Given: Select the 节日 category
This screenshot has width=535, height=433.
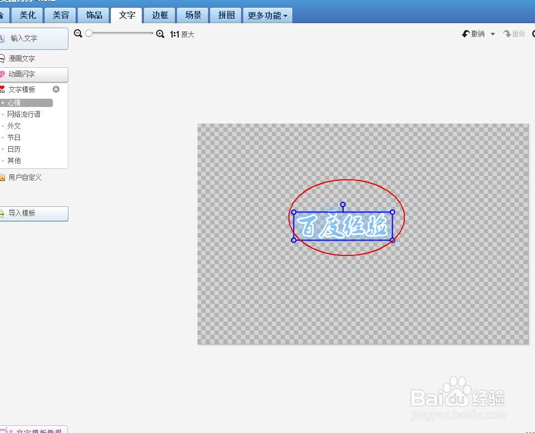Looking at the screenshot, I should click(14, 137).
